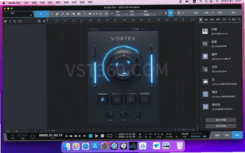Adjust the MIX knob in Vortex
Viewport: 245px width, 153px height.
[x=138, y=114]
